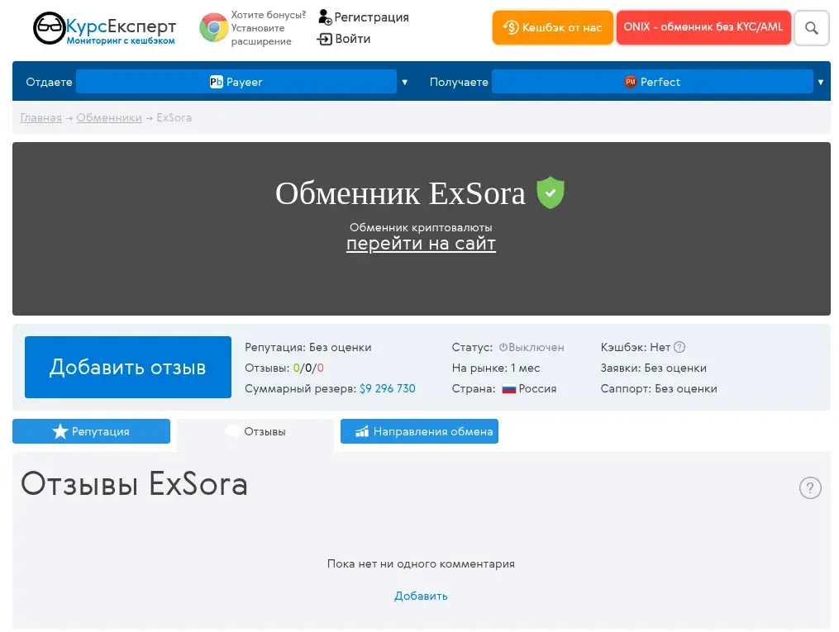Open the reviews help question icon
The height and width of the screenshot is (632, 839).
[810, 487]
